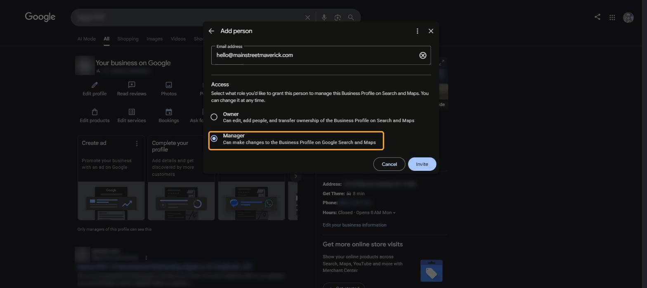Open the Create ad card

tap(111, 178)
